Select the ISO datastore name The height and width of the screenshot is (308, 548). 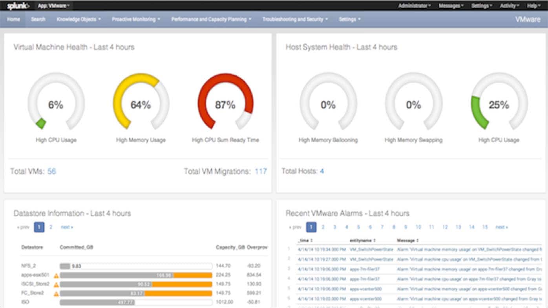(x=25, y=303)
